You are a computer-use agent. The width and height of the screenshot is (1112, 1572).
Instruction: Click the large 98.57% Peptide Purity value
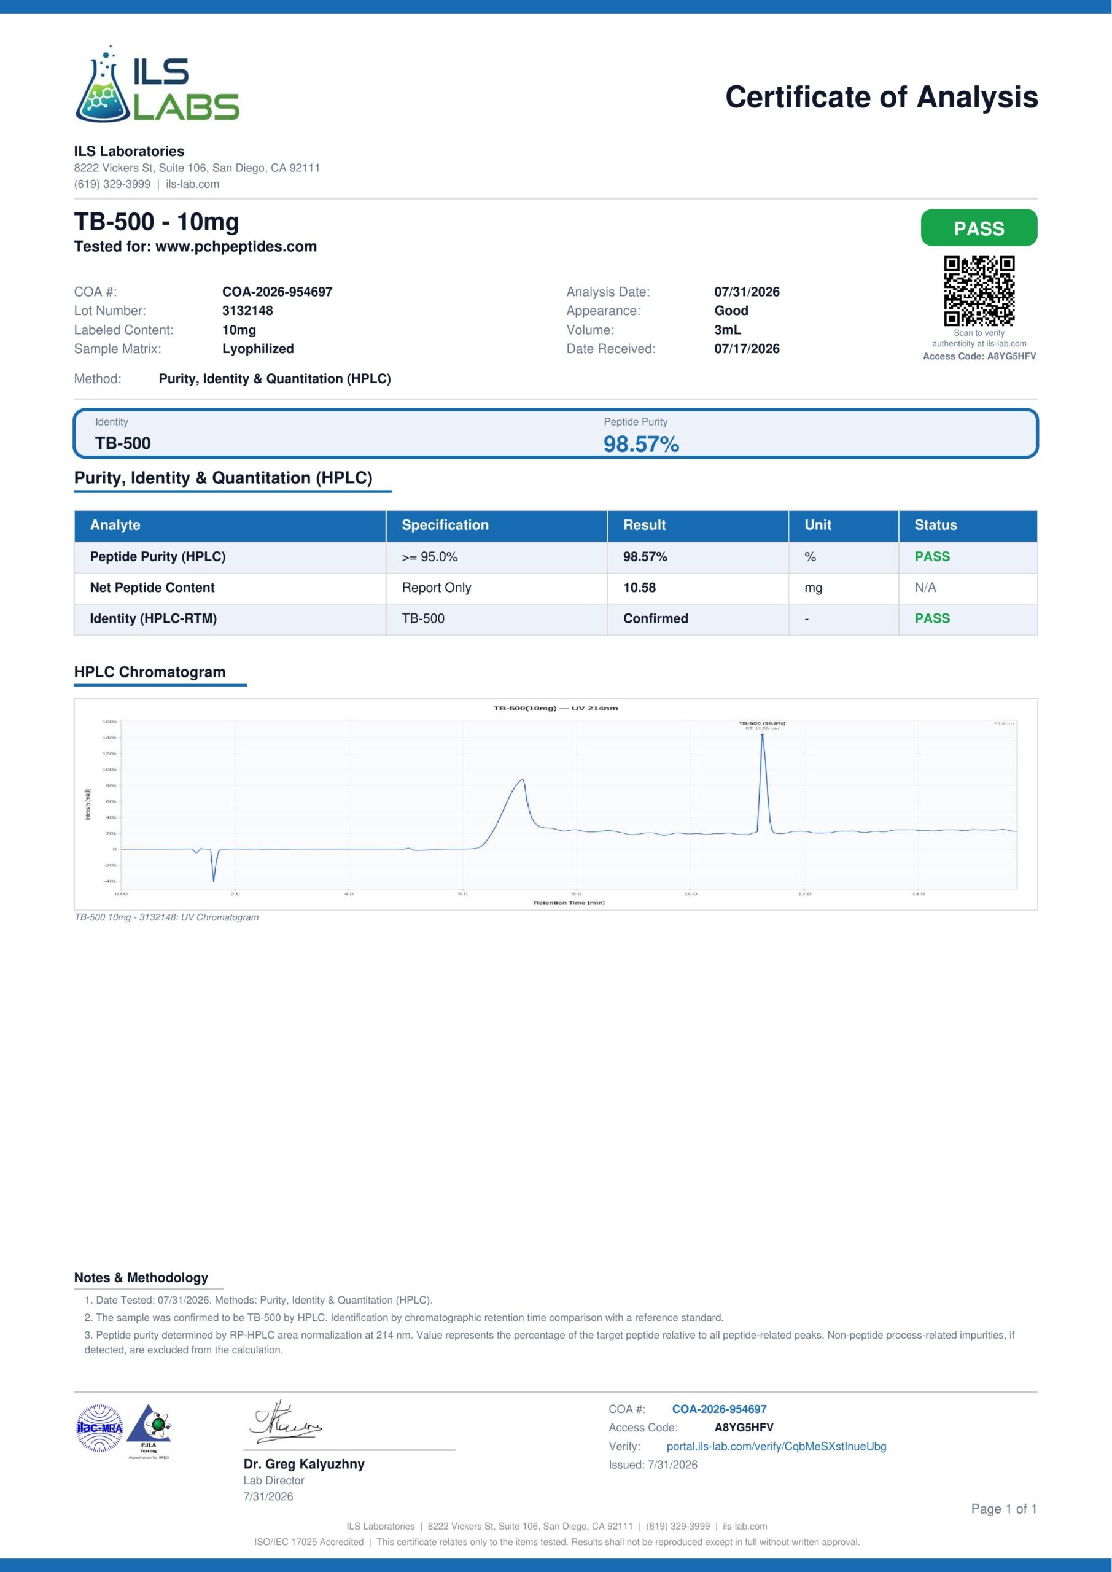(x=641, y=444)
